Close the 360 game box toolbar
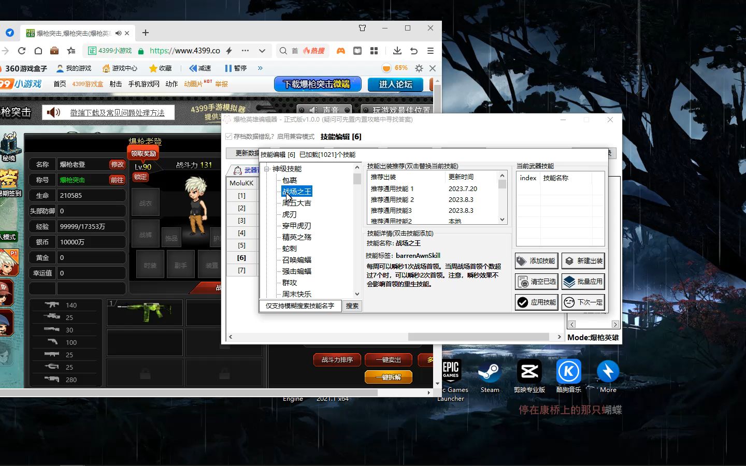The width and height of the screenshot is (746, 466). tap(433, 68)
